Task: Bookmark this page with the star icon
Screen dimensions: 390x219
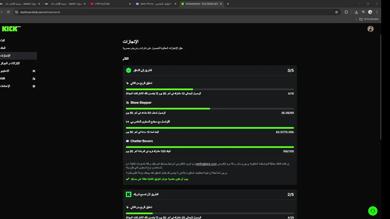Action: click(x=336, y=12)
